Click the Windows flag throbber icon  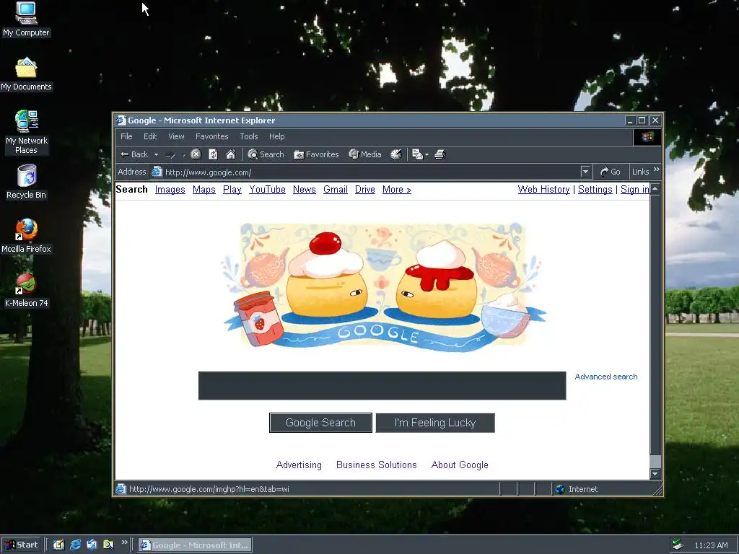tap(647, 136)
